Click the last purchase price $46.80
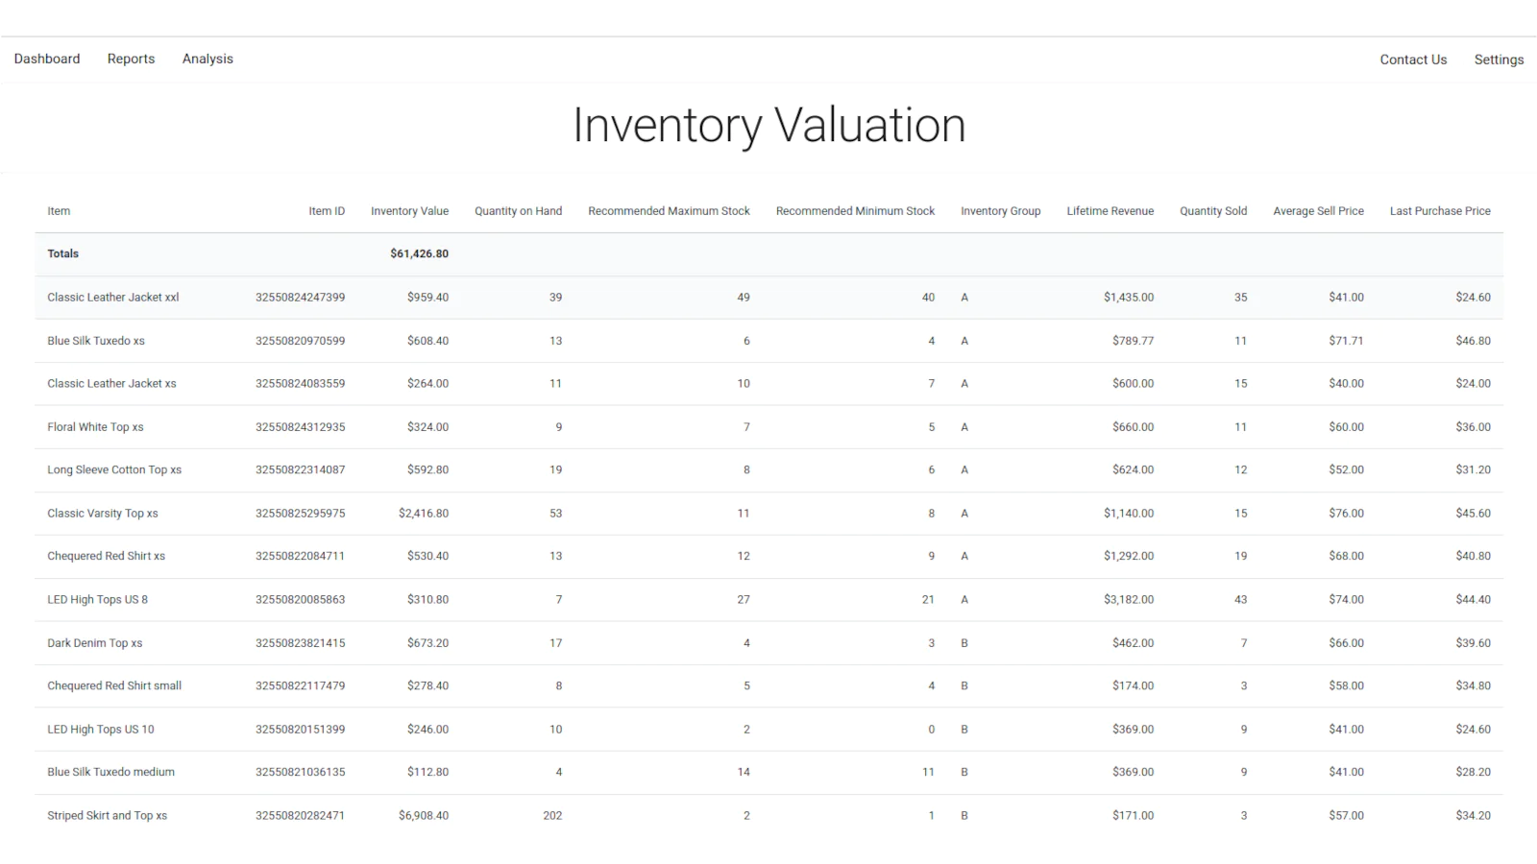This screenshot has width=1537, height=864. click(x=1473, y=341)
